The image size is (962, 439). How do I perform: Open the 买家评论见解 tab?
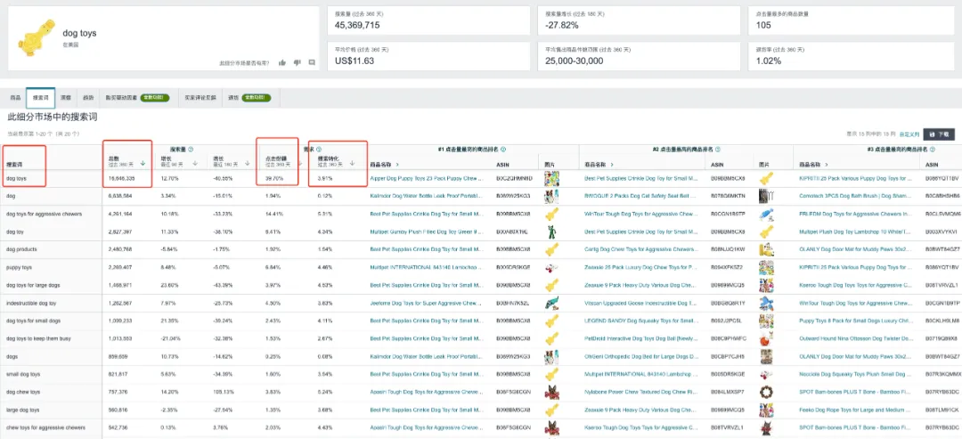200,97
